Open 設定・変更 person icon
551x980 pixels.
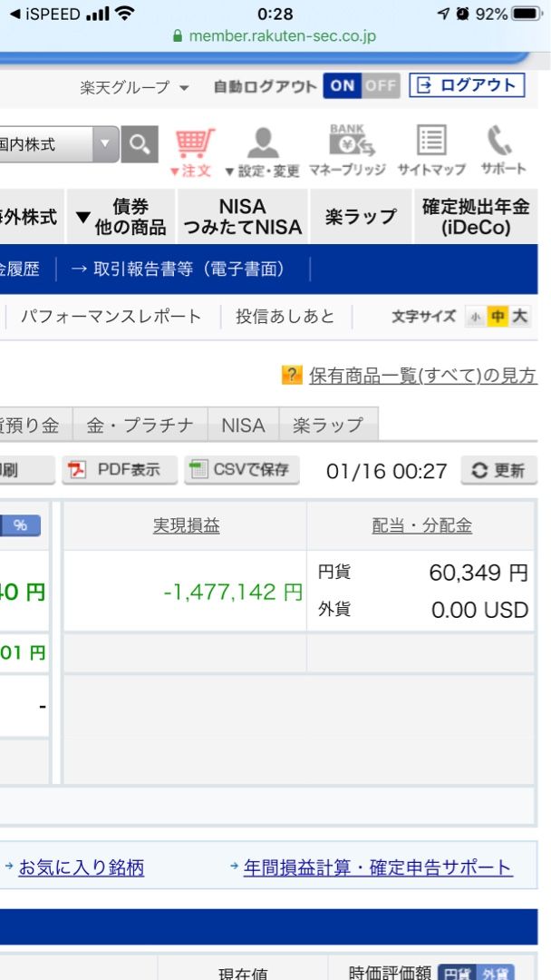[x=262, y=151]
